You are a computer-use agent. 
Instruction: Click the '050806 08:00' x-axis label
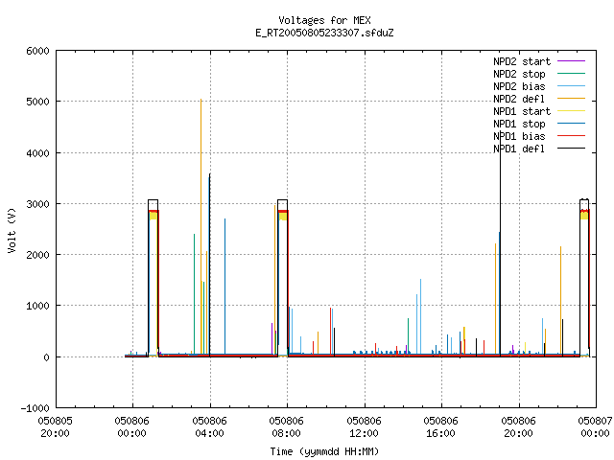coord(287,427)
